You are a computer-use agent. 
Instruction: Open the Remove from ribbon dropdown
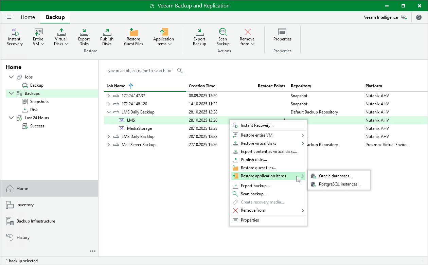247,37
